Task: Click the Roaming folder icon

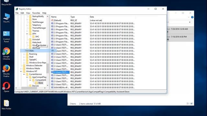Action: pos(27,54)
